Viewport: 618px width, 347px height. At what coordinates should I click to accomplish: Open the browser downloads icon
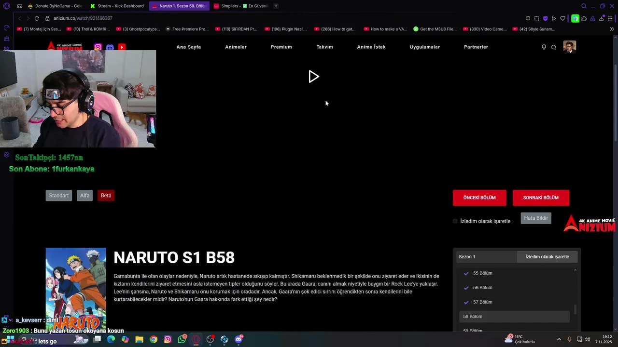(602, 18)
